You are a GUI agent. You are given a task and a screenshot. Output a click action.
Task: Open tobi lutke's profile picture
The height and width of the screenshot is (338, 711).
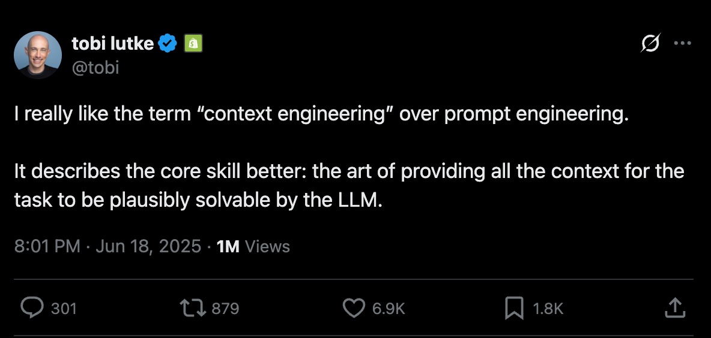pyautogui.click(x=37, y=55)
